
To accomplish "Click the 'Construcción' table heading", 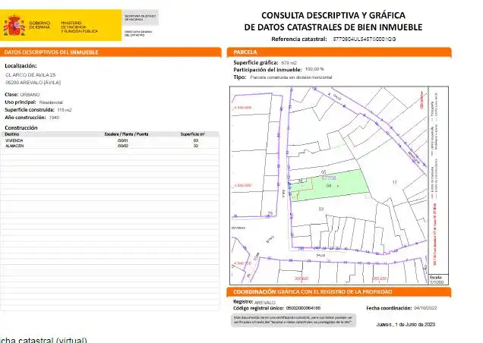I will coord(21,127).
